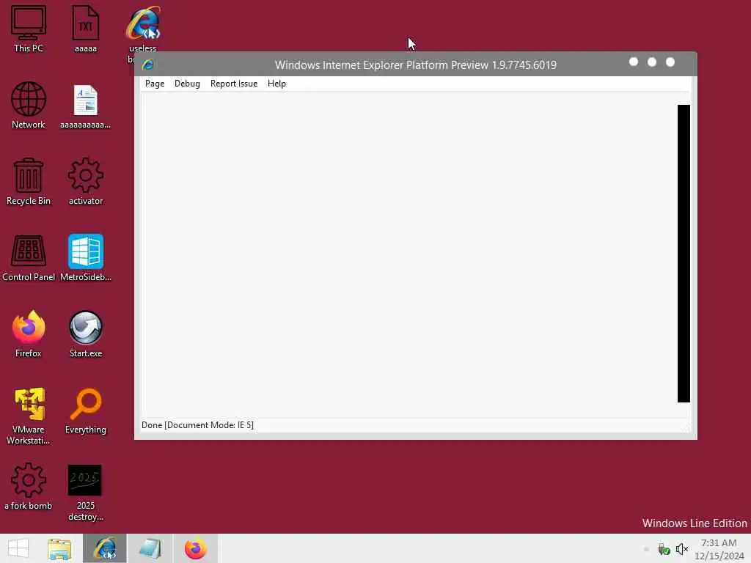This screenshot has width=751, height=563.
Task: Select the Start.exe desktop icon
Action: (x=86, y=334)
